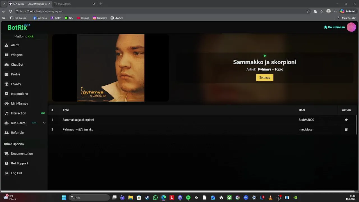The image size is (359, 202).
Task: Open the browser media control icon
Action: coord(315,11)
